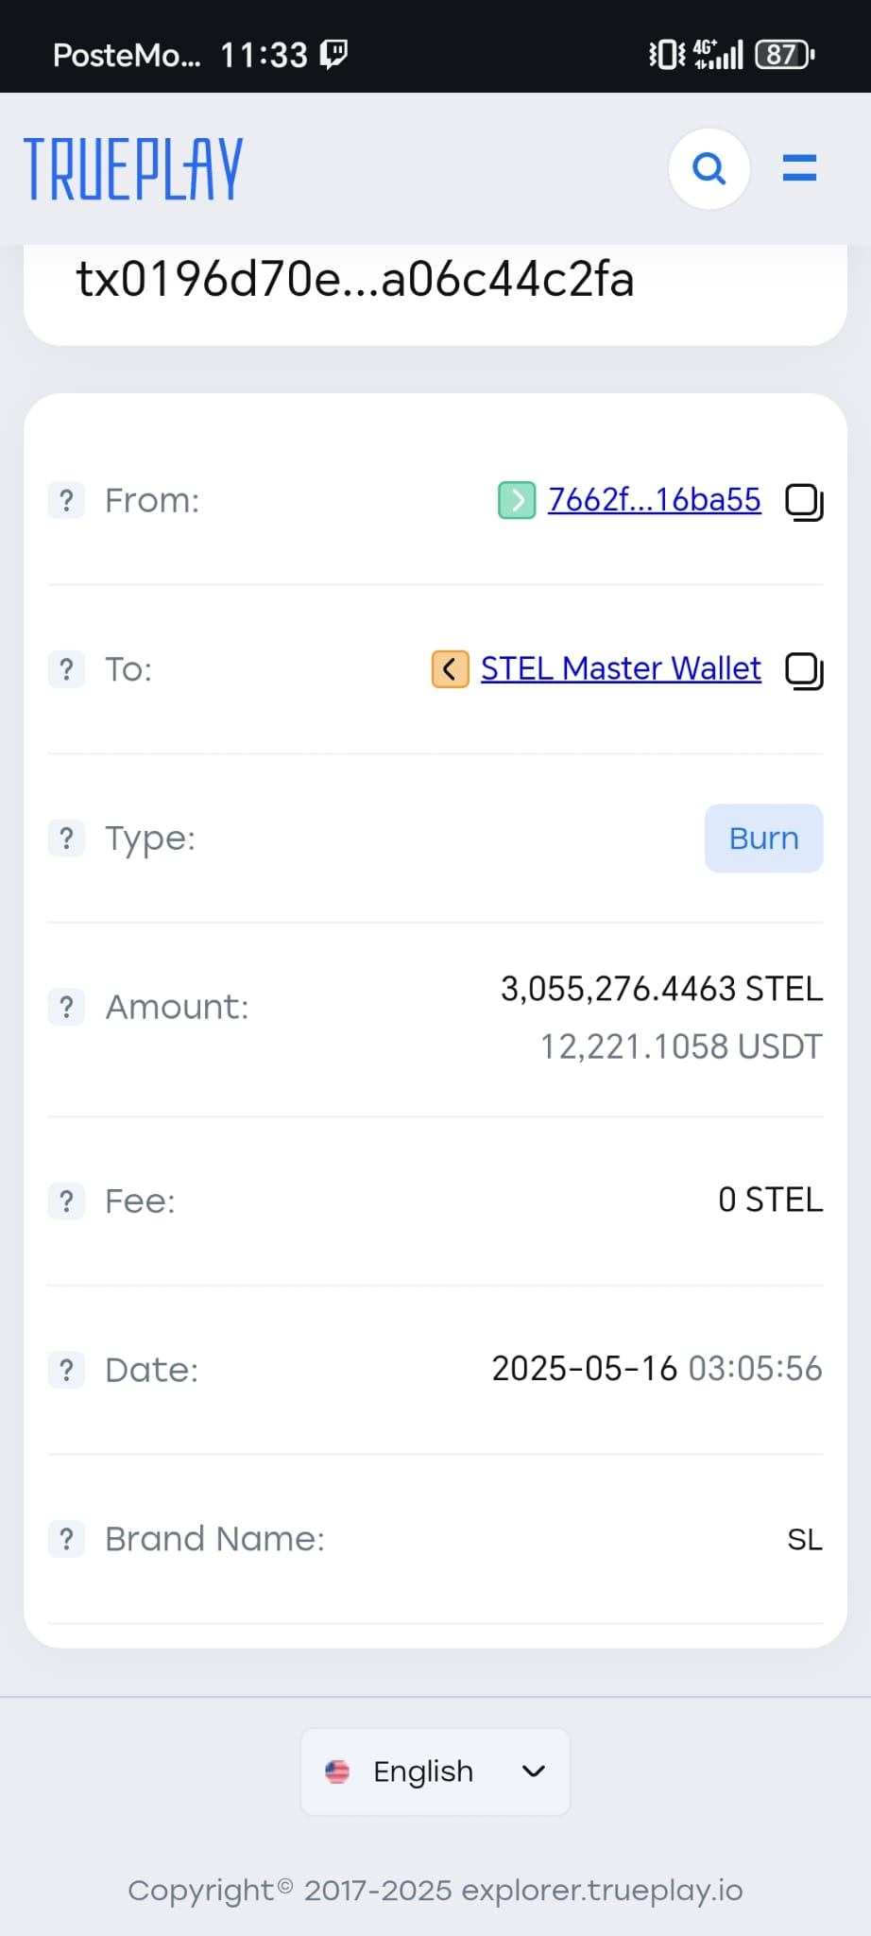Image resolution: width=871 pixels, height=1936 pixels.
Task: Tap the battery indicator in status bar
Action: coord(784,55)
